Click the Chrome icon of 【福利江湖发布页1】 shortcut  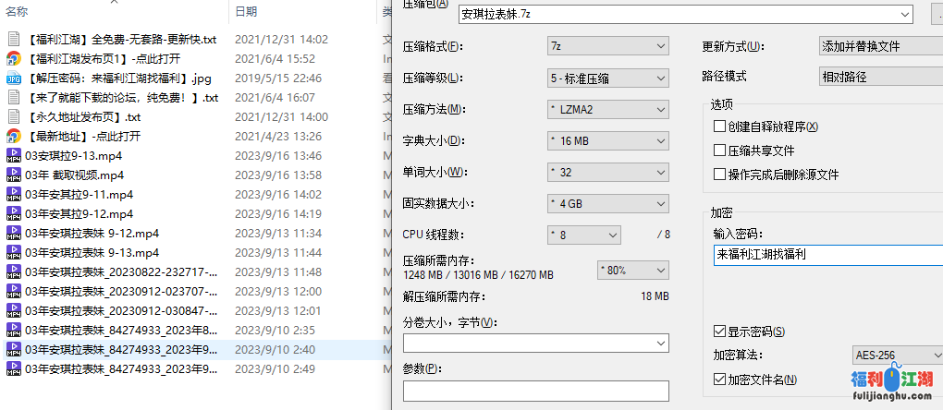pos(13,59)
